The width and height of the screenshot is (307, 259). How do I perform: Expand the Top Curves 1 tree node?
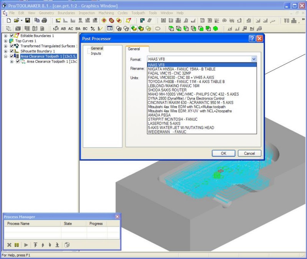coord(6,41)
